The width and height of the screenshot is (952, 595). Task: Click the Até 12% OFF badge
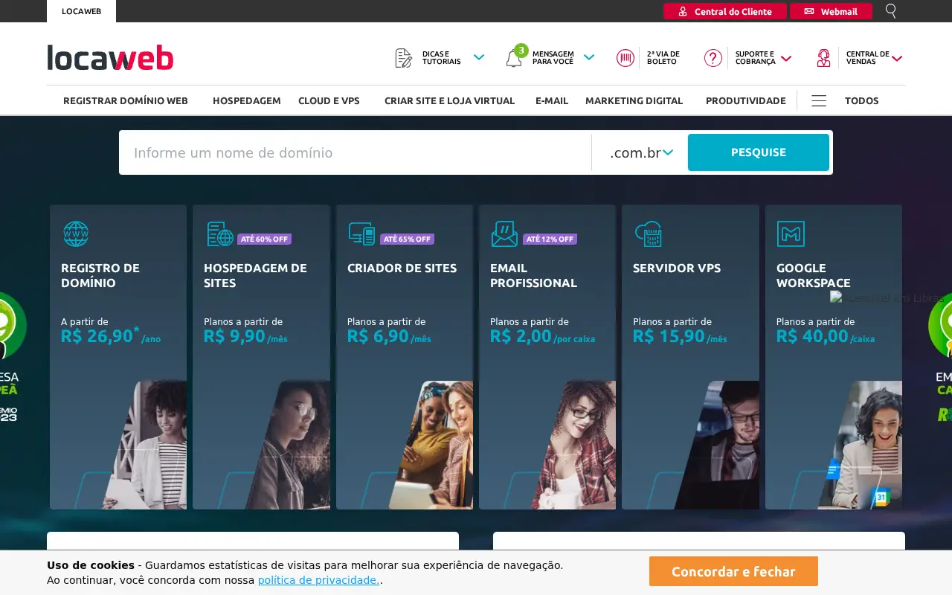(550, 239)
